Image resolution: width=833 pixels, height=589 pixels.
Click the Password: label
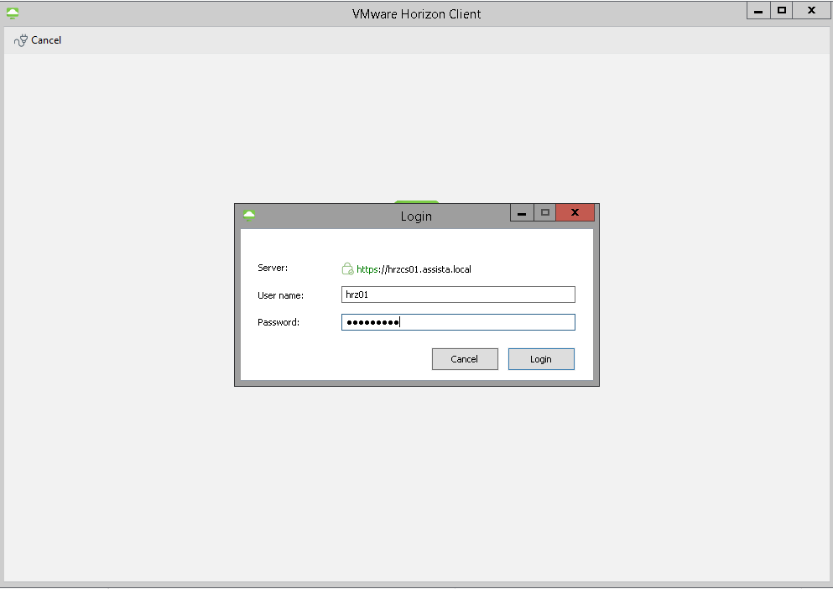point(279,322)
